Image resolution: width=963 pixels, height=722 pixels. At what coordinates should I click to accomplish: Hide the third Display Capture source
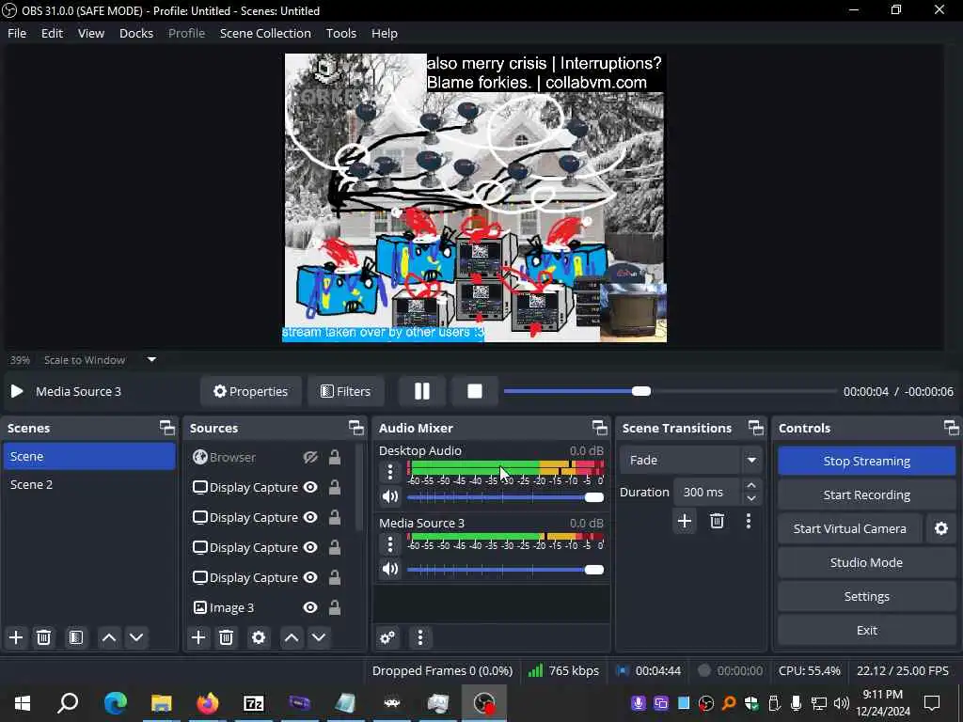(310, 547)
